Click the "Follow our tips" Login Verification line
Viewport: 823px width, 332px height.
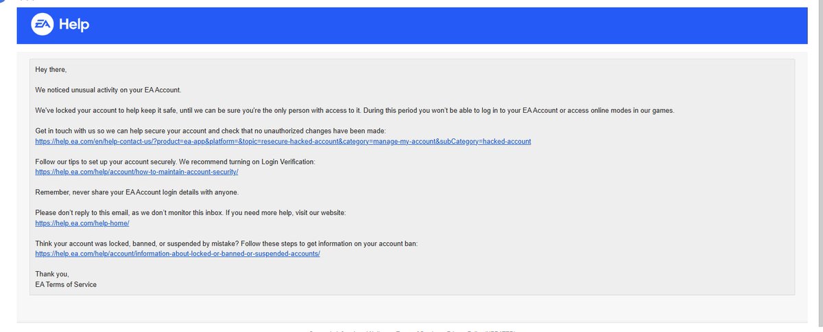(x=175, y=161)
